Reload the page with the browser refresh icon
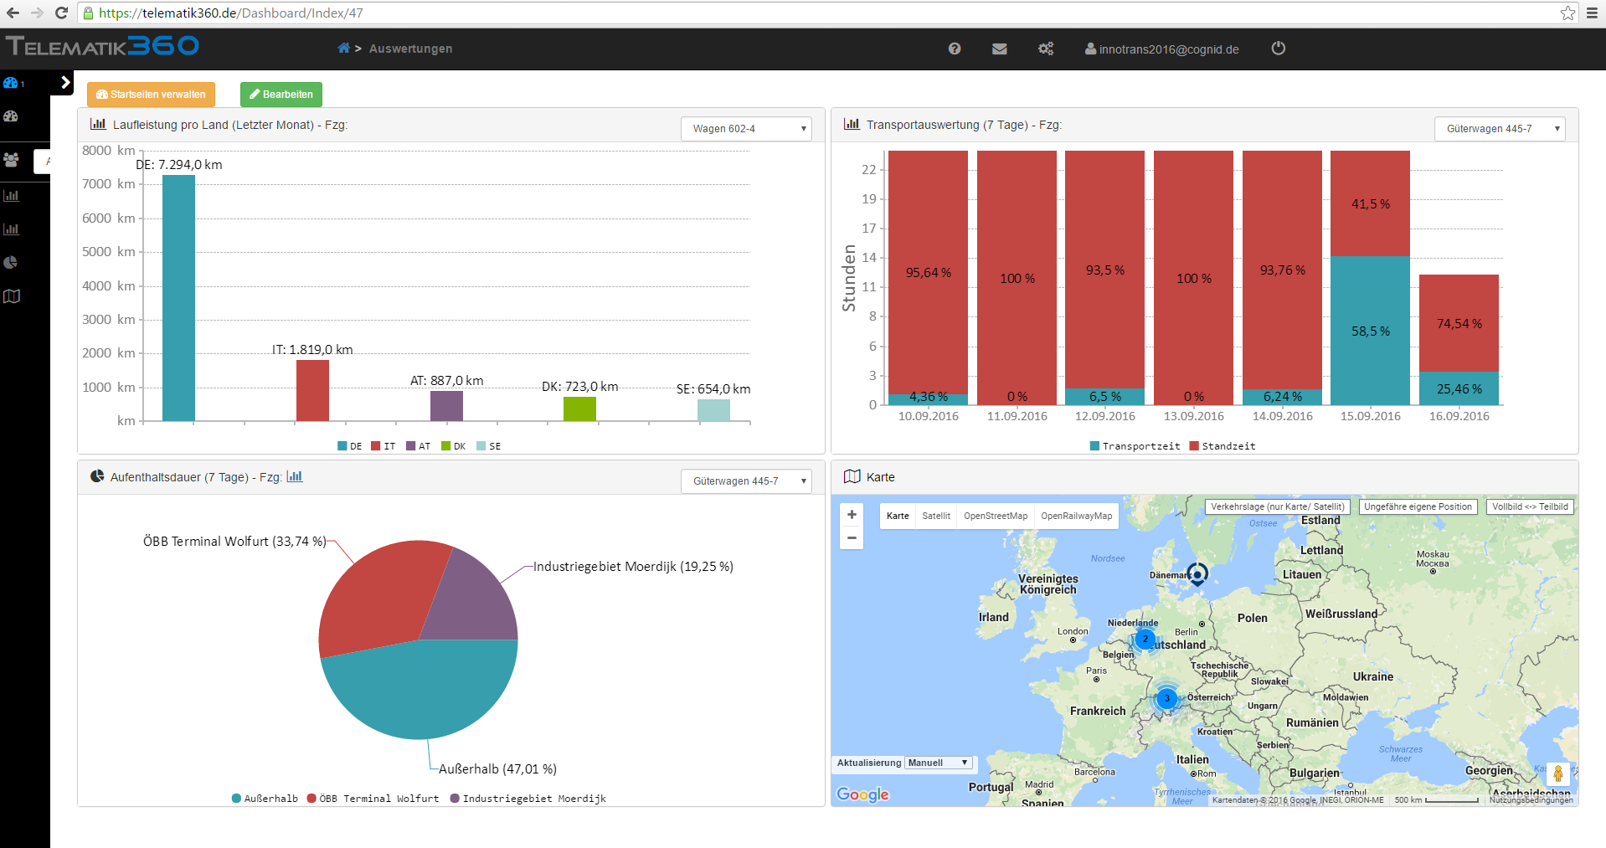Viewport: 1606px width, 848px height. (x=61, y=13)
